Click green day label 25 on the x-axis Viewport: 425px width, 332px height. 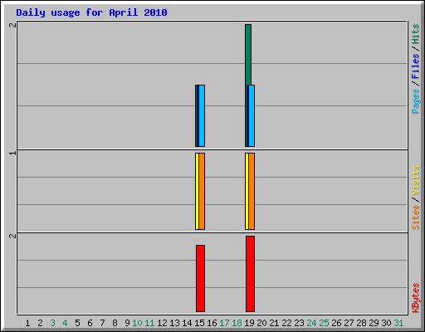click(x=324, y=323)
